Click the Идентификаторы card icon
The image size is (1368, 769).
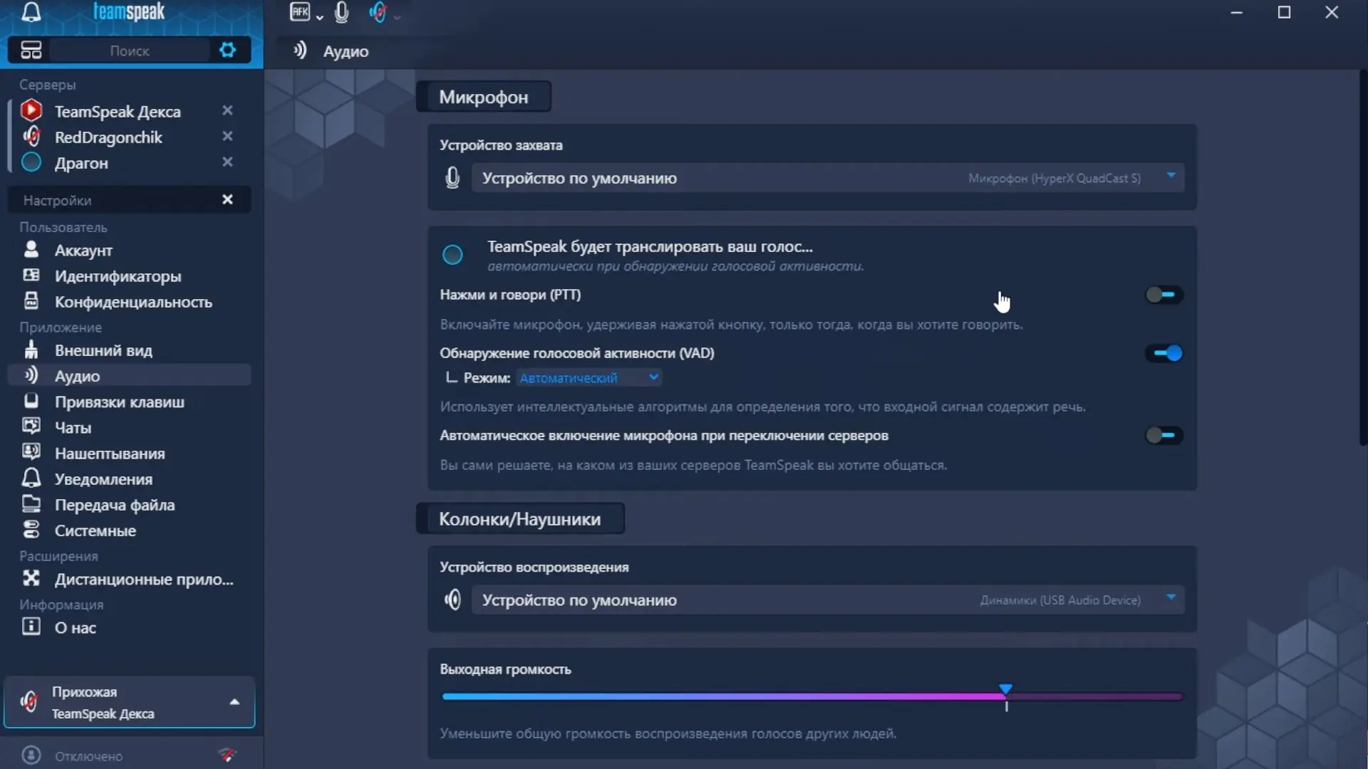pos(31,275)
